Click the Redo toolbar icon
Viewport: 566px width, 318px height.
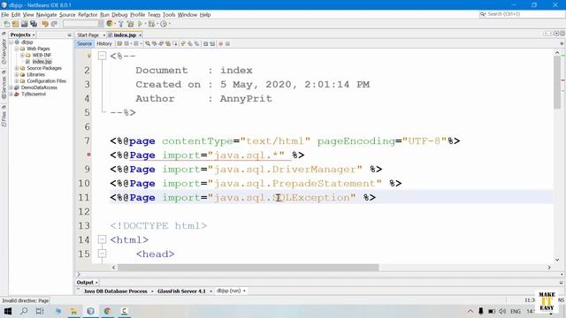click(54, 24)
